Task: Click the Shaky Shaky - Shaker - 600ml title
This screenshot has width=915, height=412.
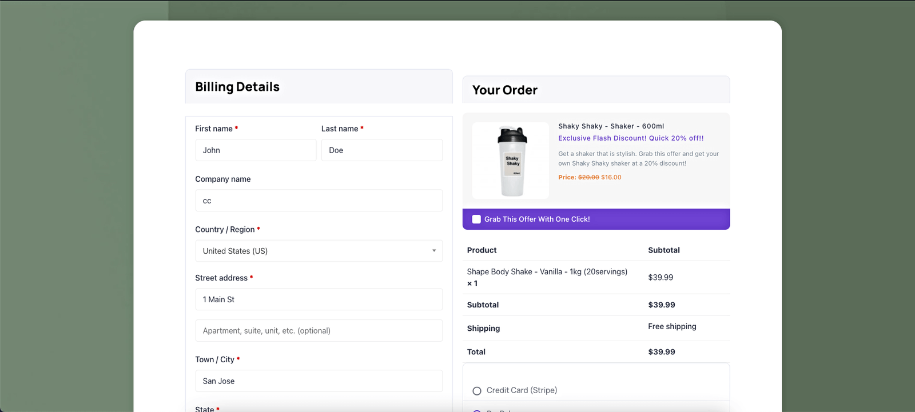Action: (x=611, y=126)
